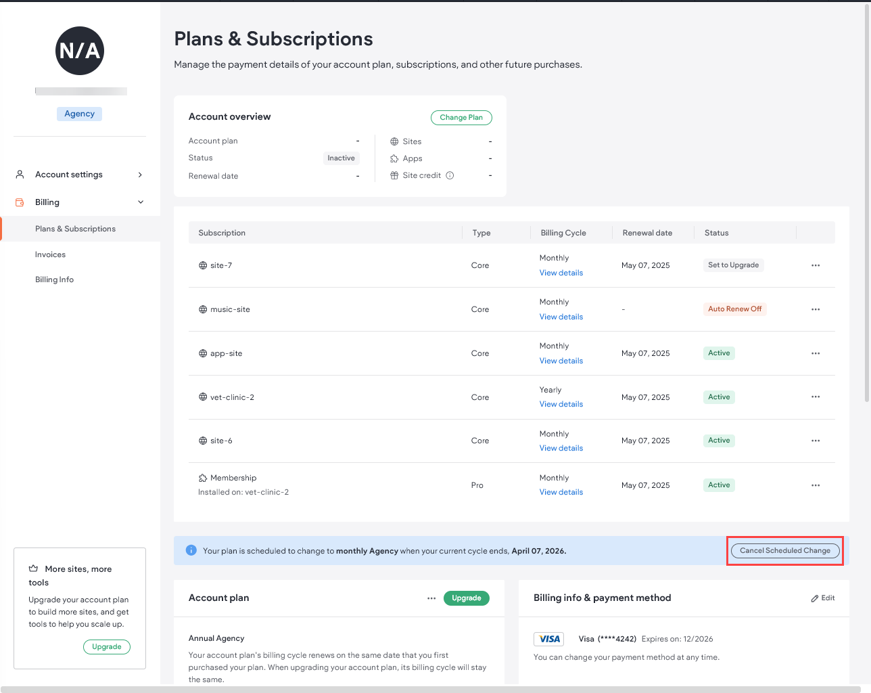Select Plans & Subscriptions in sidebar
The width and height of the screenshot is (871, 693).
pos(75,229)
